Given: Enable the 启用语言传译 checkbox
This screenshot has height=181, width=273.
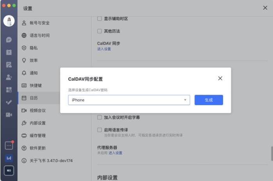Looking at the screenshot, I should 99,129.
